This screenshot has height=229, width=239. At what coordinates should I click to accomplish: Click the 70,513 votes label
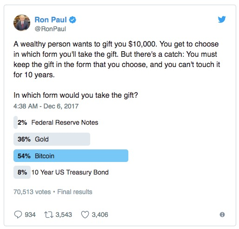[32, 192]
